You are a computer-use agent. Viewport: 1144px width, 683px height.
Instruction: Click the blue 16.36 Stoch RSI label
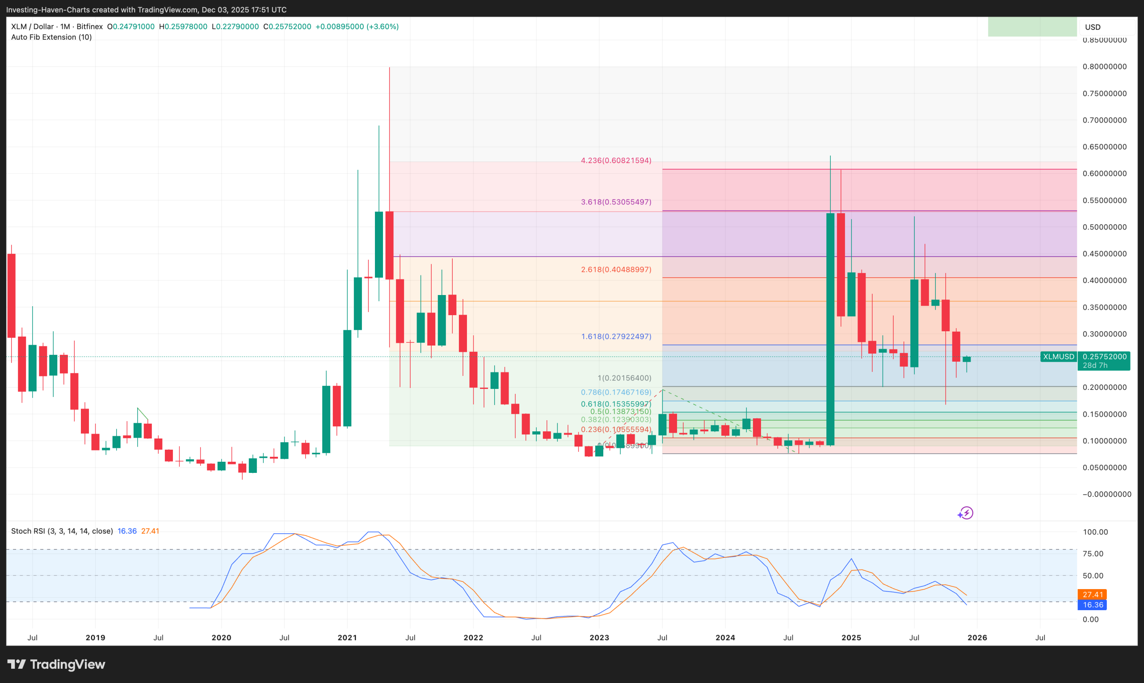tap(1092, 605)
